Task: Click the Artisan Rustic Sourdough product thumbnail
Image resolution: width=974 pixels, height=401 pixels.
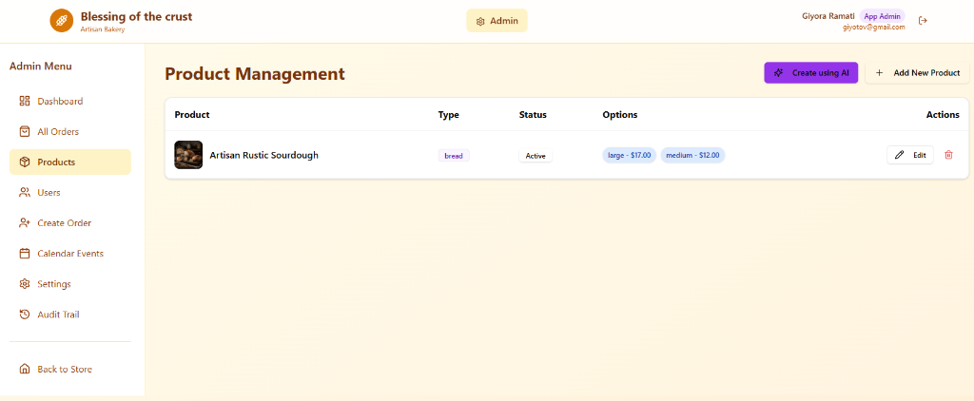Action: point(188,155)
